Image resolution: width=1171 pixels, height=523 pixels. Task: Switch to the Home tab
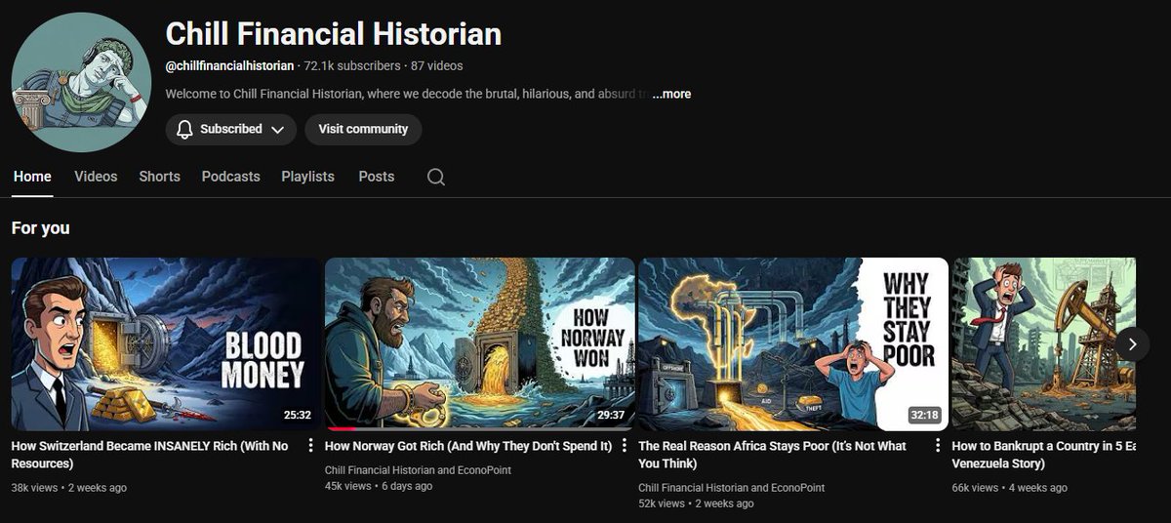(x=32, y=177)
